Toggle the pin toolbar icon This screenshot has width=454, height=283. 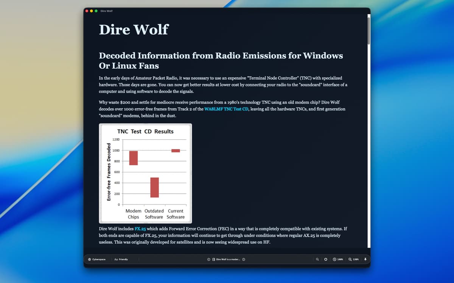(365, 260)
